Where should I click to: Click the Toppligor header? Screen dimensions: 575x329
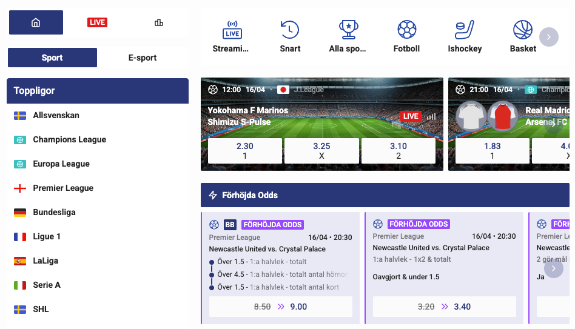[x=98, y=90]
